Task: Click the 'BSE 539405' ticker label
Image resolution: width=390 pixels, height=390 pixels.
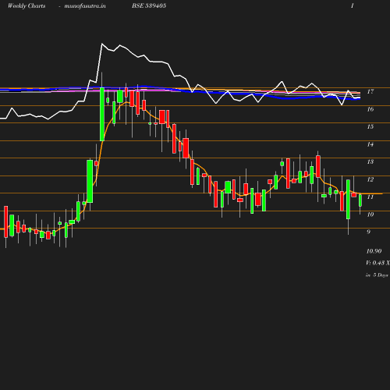Action: click(x=149, y=5)
